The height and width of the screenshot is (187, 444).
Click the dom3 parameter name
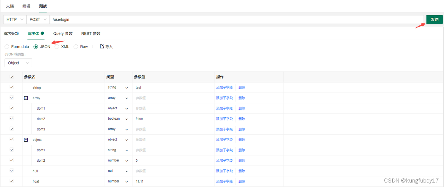[x=41, y=129]
